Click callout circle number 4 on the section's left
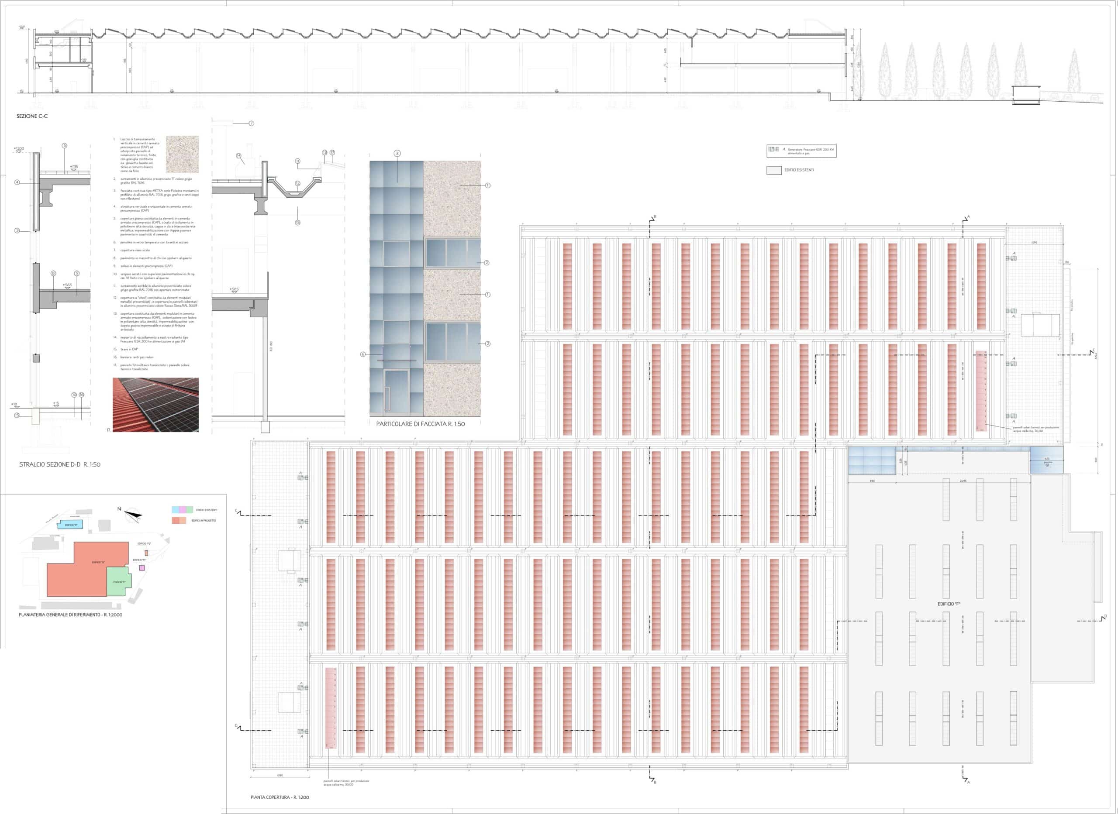Image resolution: width=1118 pixels, height=814 pixels. [17, 182]
